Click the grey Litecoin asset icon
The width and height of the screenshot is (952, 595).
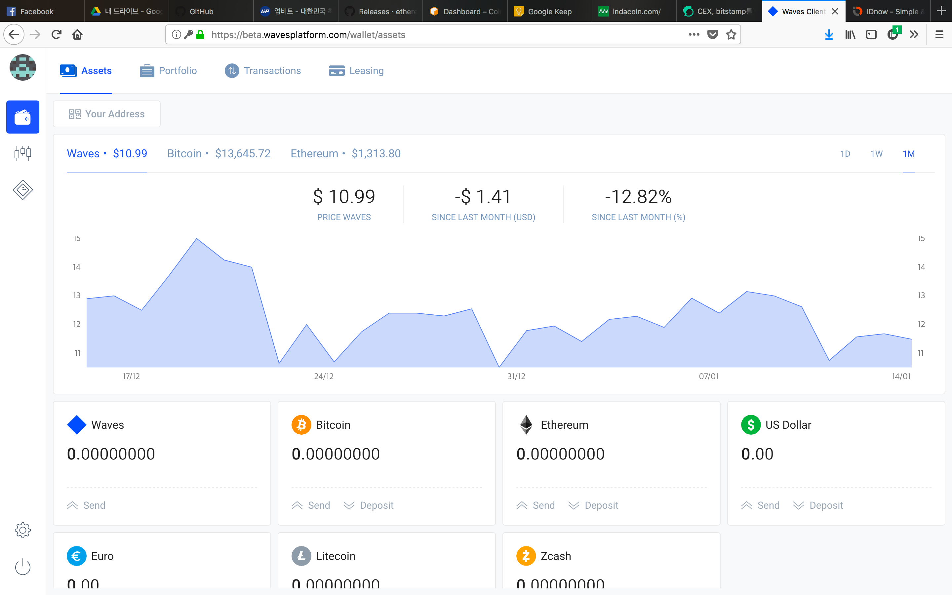click(301, 556)
